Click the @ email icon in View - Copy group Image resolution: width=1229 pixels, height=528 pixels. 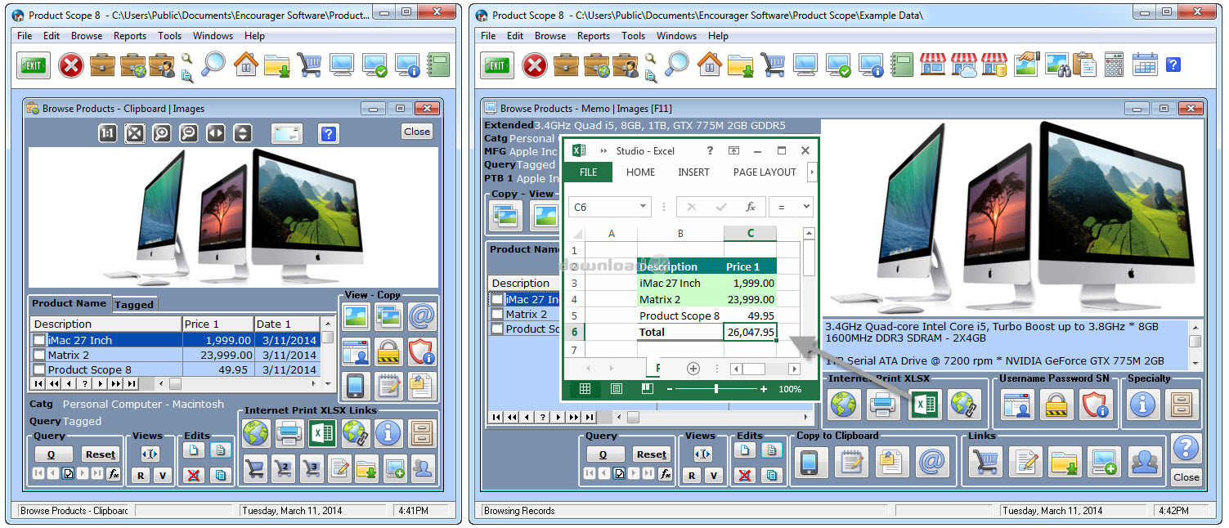click(422, 316)
